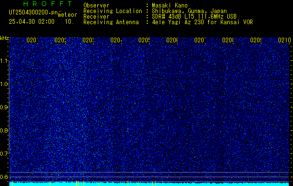The height and width of the screenshot is (186, 293).
Task: Click the 0.6 frequency axis label
Action: 4,177
